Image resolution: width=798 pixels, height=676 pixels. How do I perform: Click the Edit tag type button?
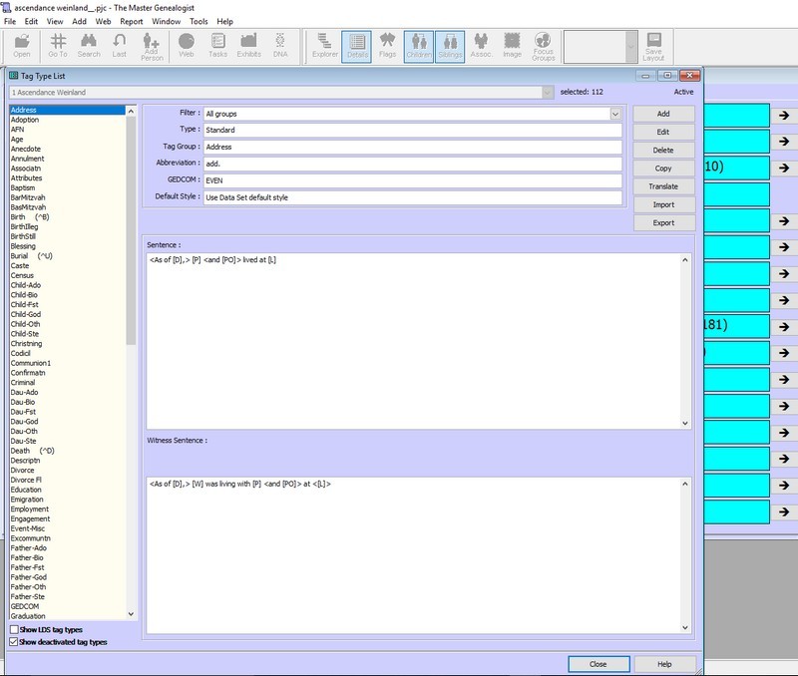tap(663, 133)
